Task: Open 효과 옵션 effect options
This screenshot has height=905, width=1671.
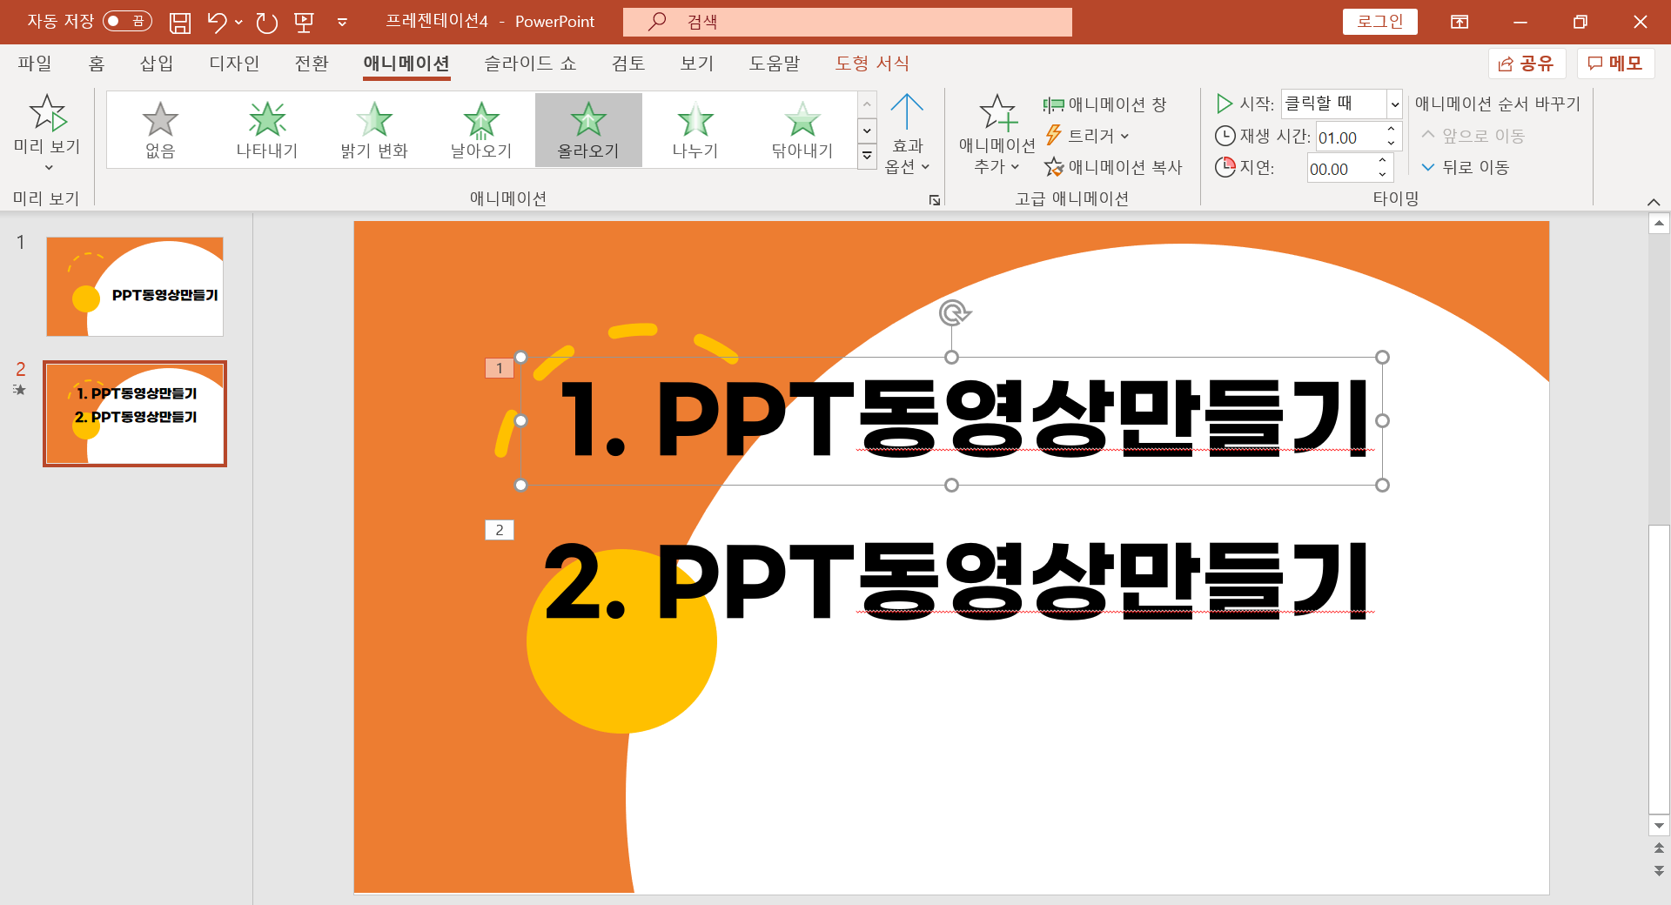Action: [907, 133]
